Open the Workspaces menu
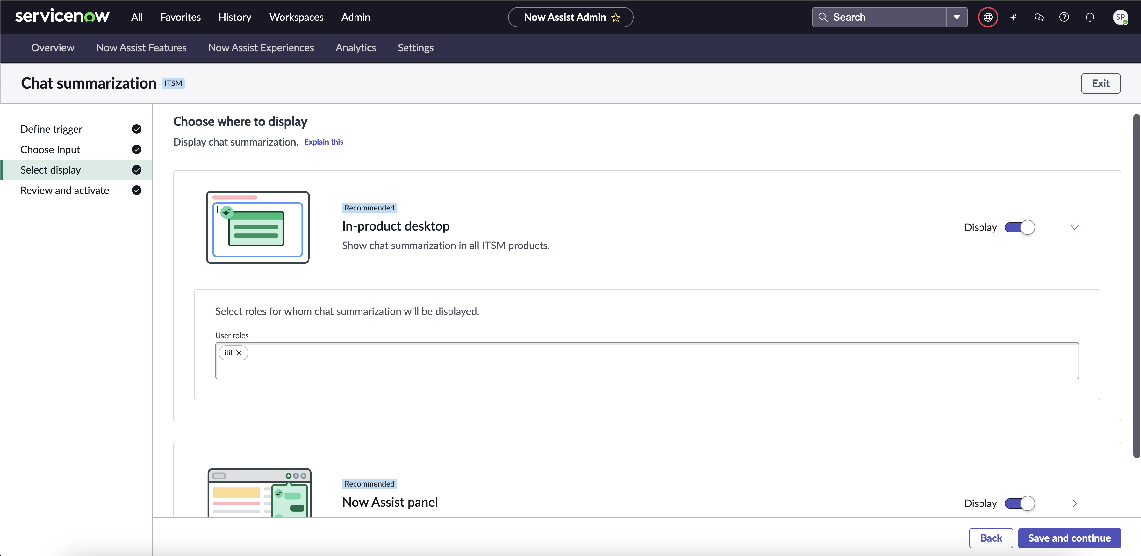 click(296, 17)
